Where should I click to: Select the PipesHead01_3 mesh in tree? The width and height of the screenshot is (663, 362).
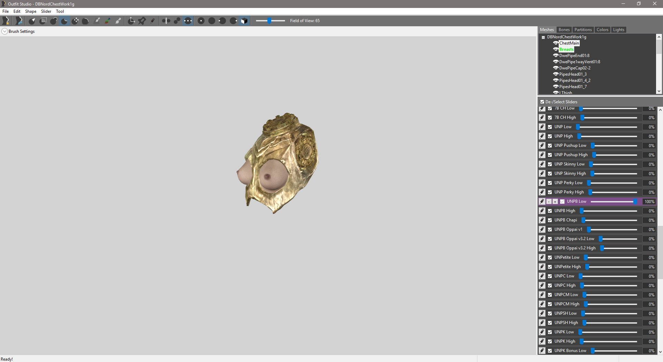click(x=572, y=74)
